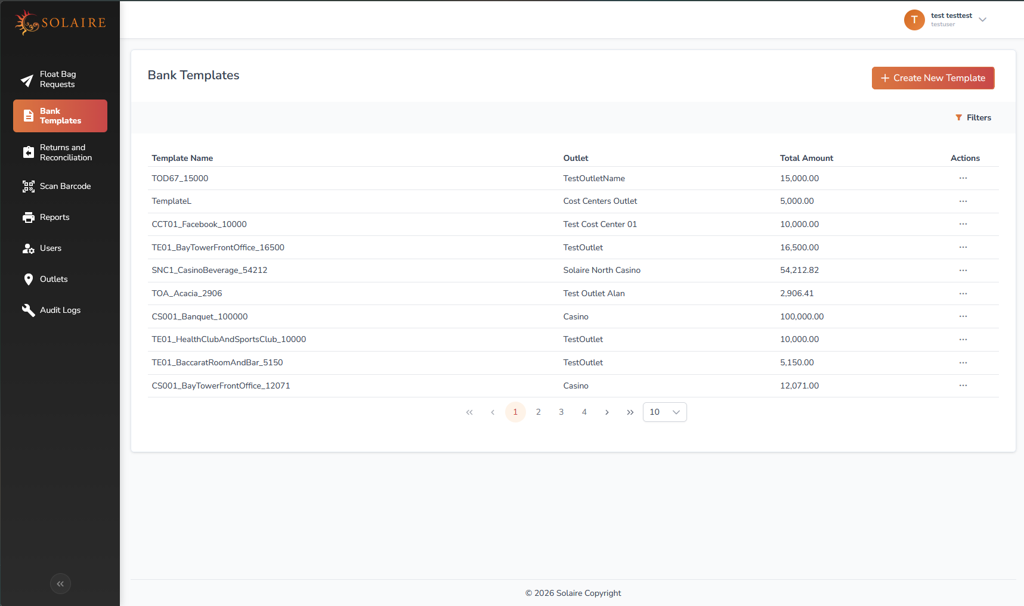The height and width of the screenshot is (606, 1024).
Task: Open actions menu for TOD67_15000 row
Action: (x=963, y=178)
